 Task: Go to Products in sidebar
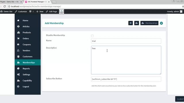tap(28, 32)
